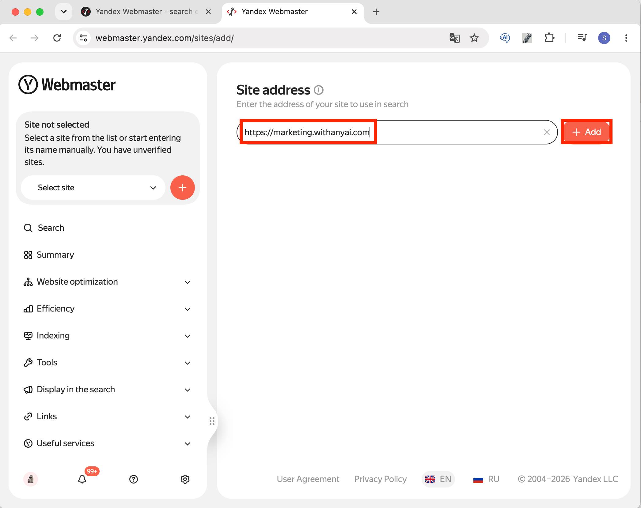Clear the site address field with X

pos(547,132)
